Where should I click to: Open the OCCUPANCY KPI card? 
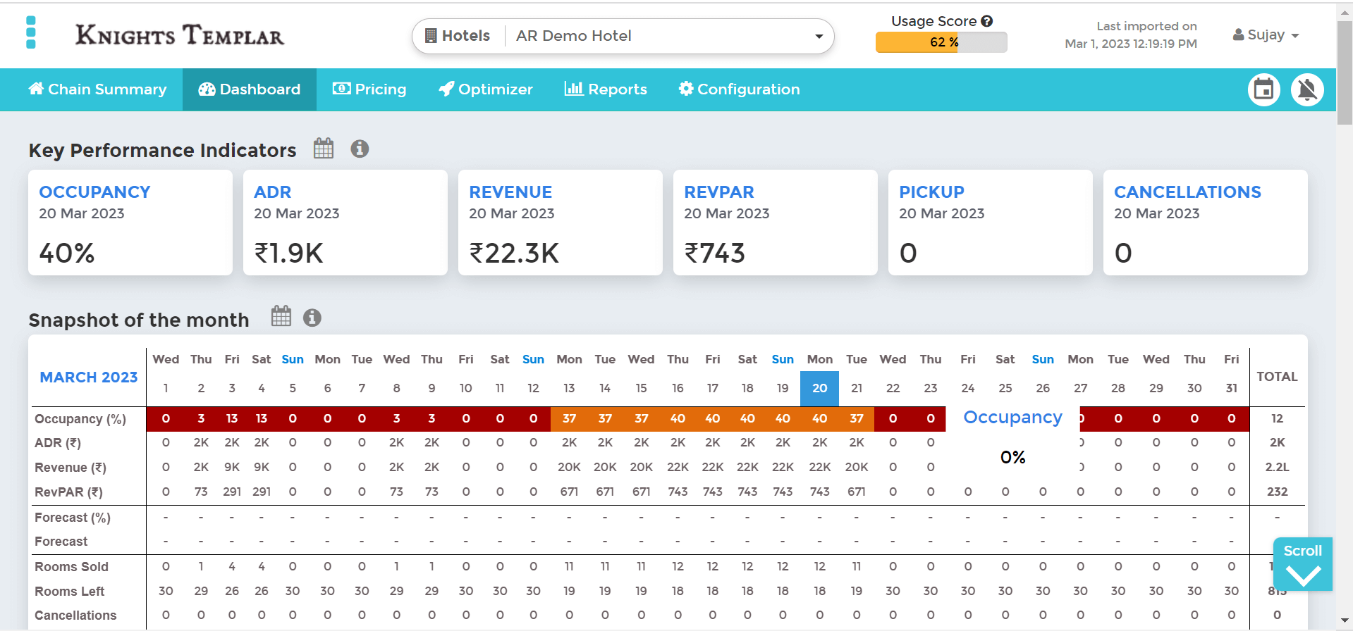(130, 223)
